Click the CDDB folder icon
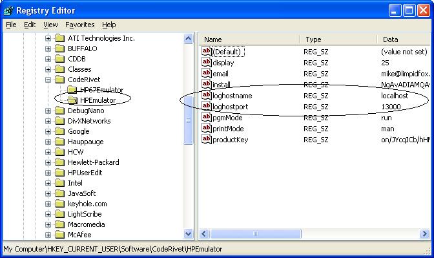This screenshot has width=434, height=258. pyautogui.click(x=59, y=59)
